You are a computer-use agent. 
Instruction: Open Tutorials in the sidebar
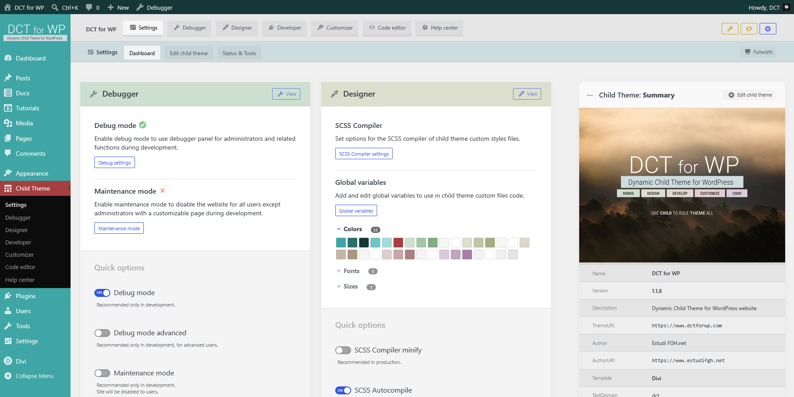[35, 108]
